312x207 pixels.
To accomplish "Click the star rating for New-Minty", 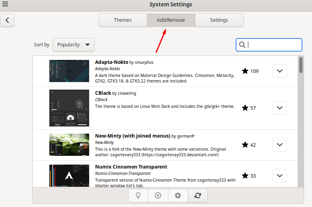I will [x=245, y=145].
